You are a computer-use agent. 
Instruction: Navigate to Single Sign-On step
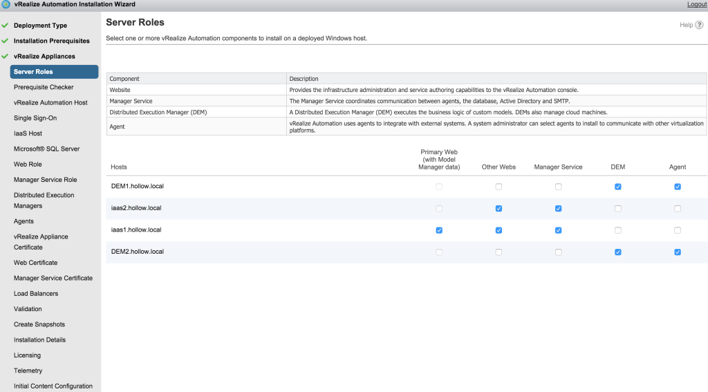point(35,118)
